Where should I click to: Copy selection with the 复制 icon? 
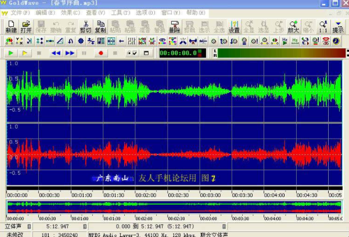100,26
